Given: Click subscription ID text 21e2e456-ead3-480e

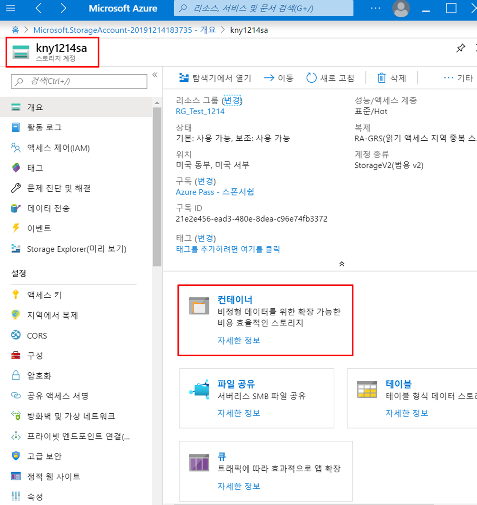Looking at the screenshot, I should [252, 219].
